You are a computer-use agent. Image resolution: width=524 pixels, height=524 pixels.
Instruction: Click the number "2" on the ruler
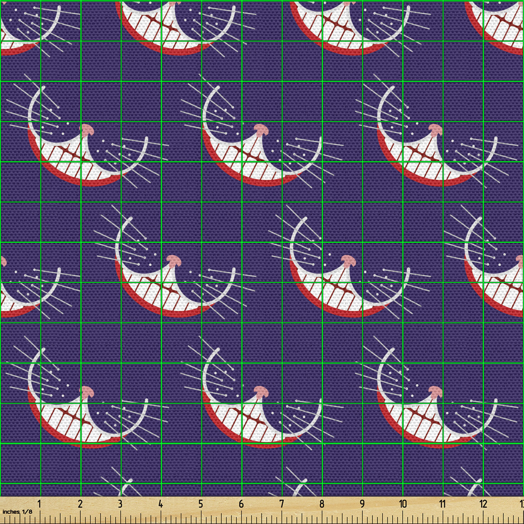[80, 504]
